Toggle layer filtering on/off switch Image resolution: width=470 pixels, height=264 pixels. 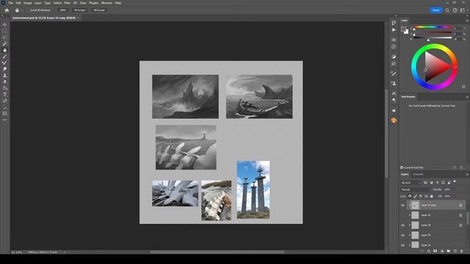[x=455, y=182]
